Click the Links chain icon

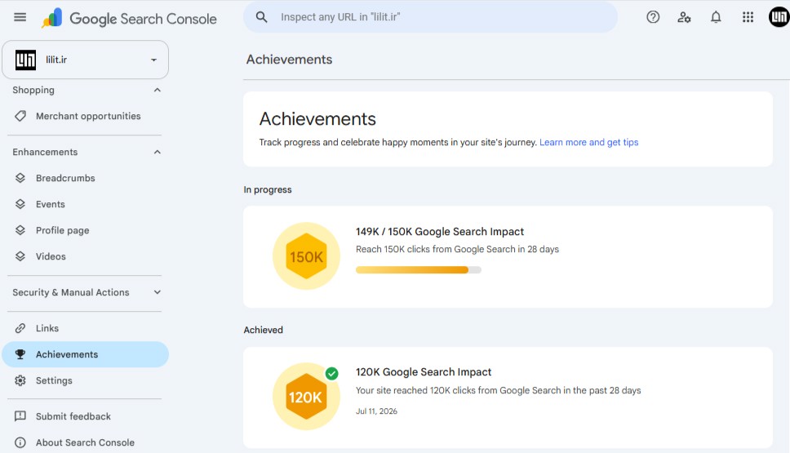(20, 328)
